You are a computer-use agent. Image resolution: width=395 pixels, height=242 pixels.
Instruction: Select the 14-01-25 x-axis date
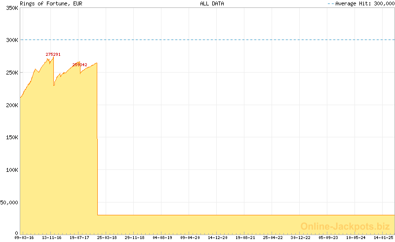pos(383,238)
